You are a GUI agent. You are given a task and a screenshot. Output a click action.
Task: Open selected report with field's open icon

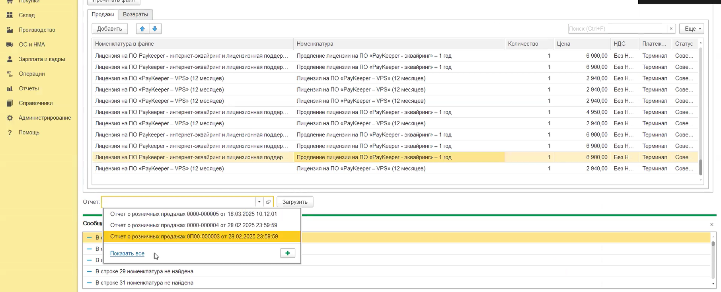point(268,202)
